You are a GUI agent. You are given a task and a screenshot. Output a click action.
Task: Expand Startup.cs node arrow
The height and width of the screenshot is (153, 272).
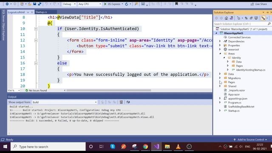220,110
